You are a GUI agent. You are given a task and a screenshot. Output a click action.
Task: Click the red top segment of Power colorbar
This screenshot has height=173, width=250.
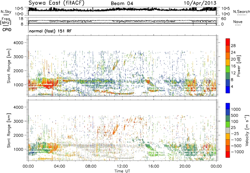point(228,42)
